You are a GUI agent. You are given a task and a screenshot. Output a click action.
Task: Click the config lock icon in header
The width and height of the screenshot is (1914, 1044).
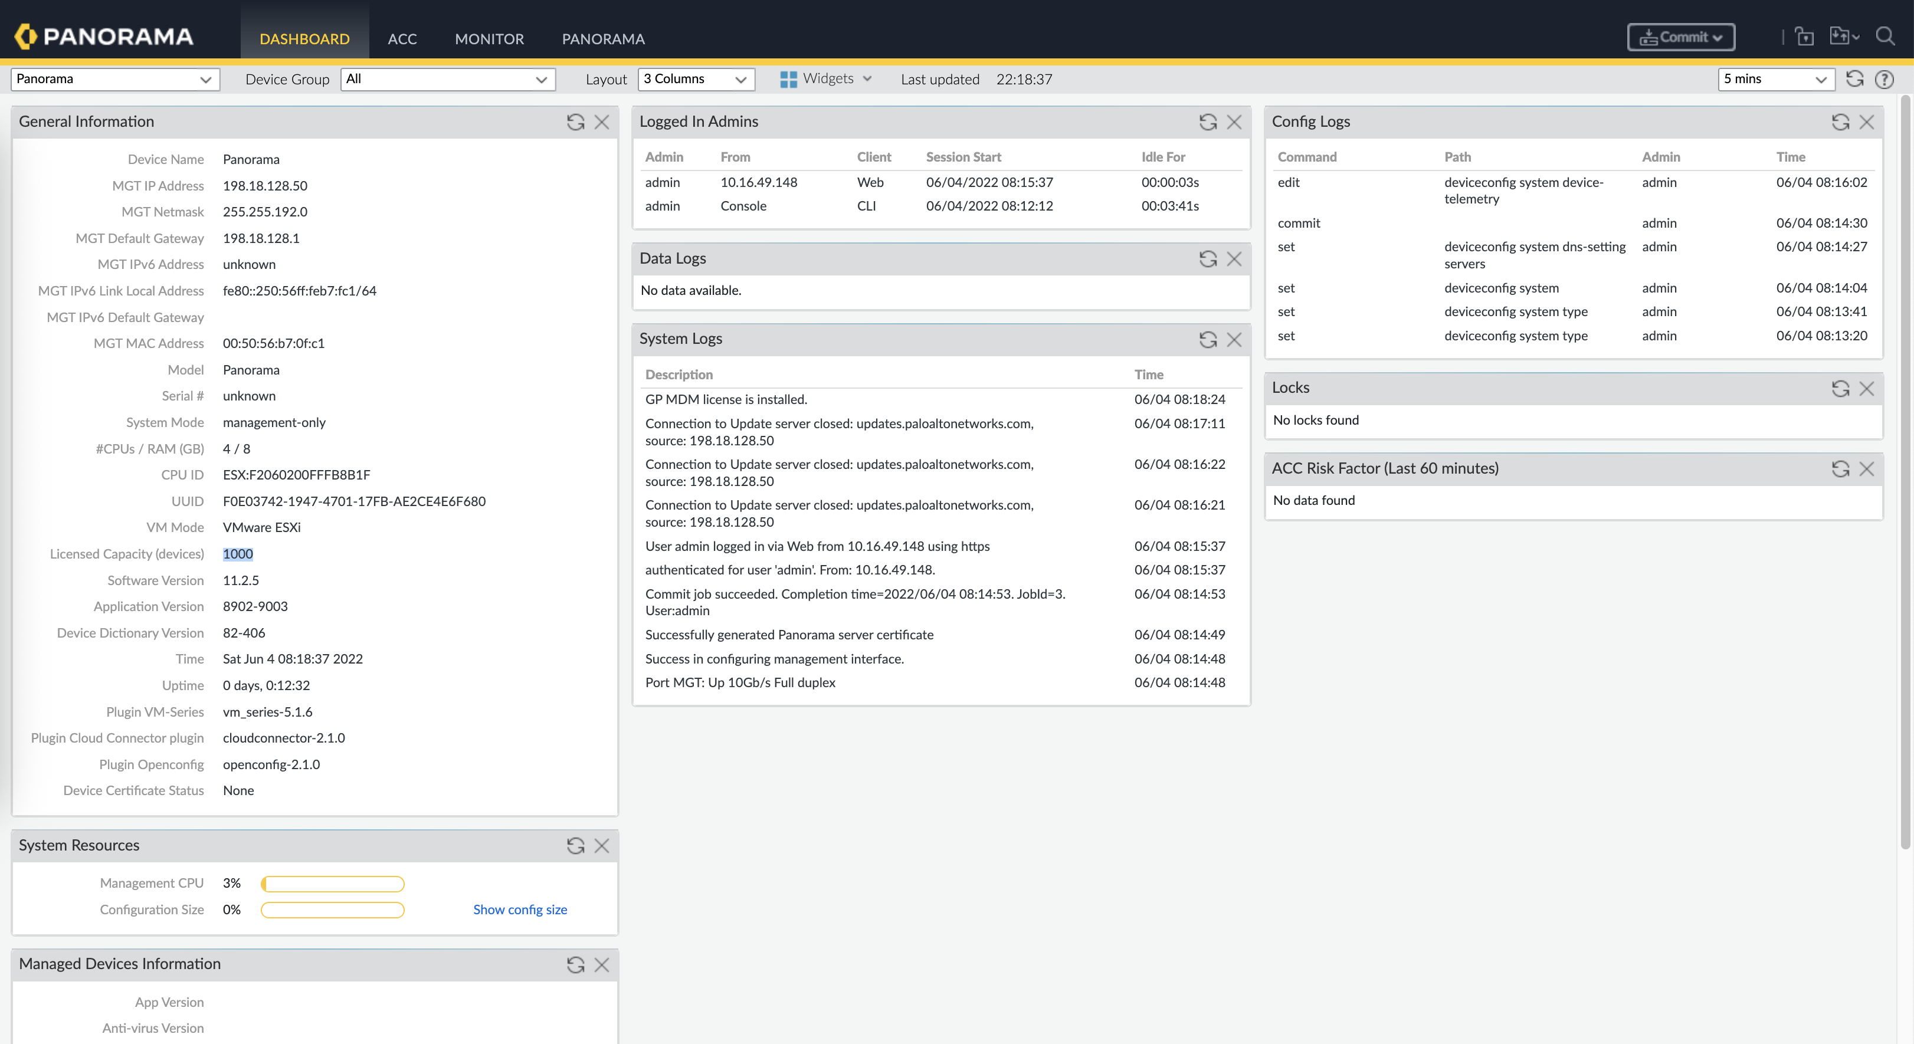point(1804,37)
